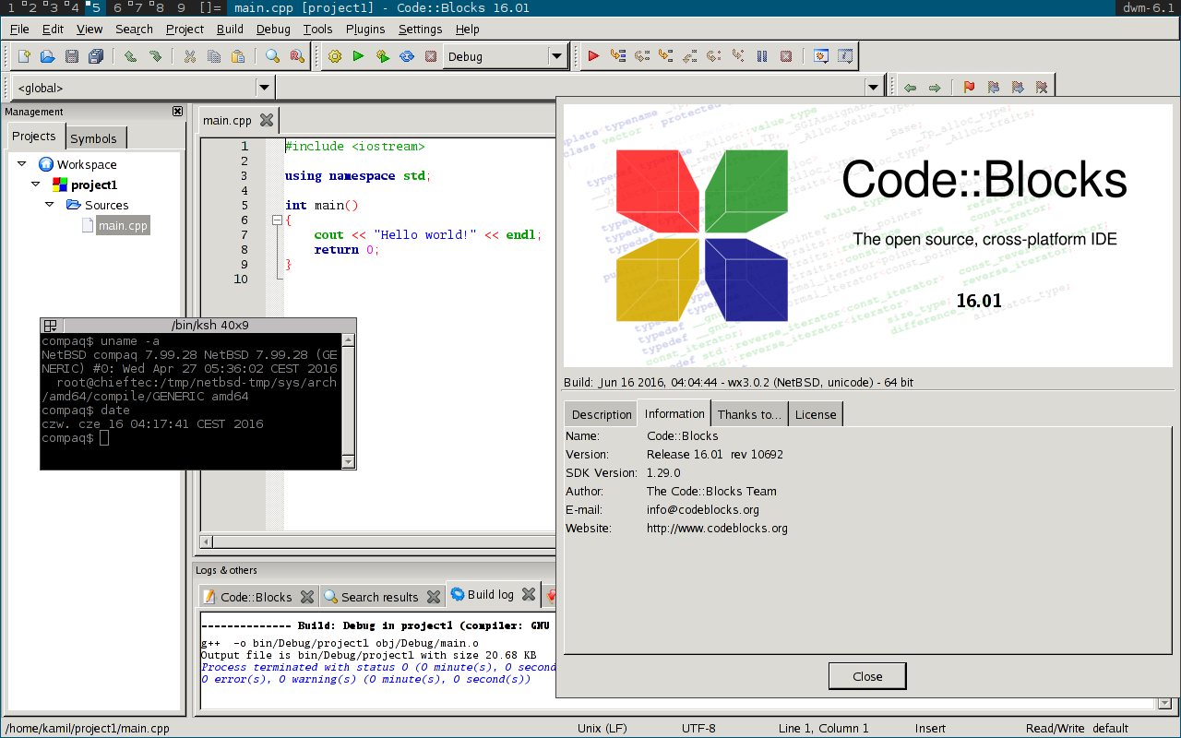Open the <global> scope dropdown
The width and height of the screenshot is (1181, 738).
click(265, 88)
